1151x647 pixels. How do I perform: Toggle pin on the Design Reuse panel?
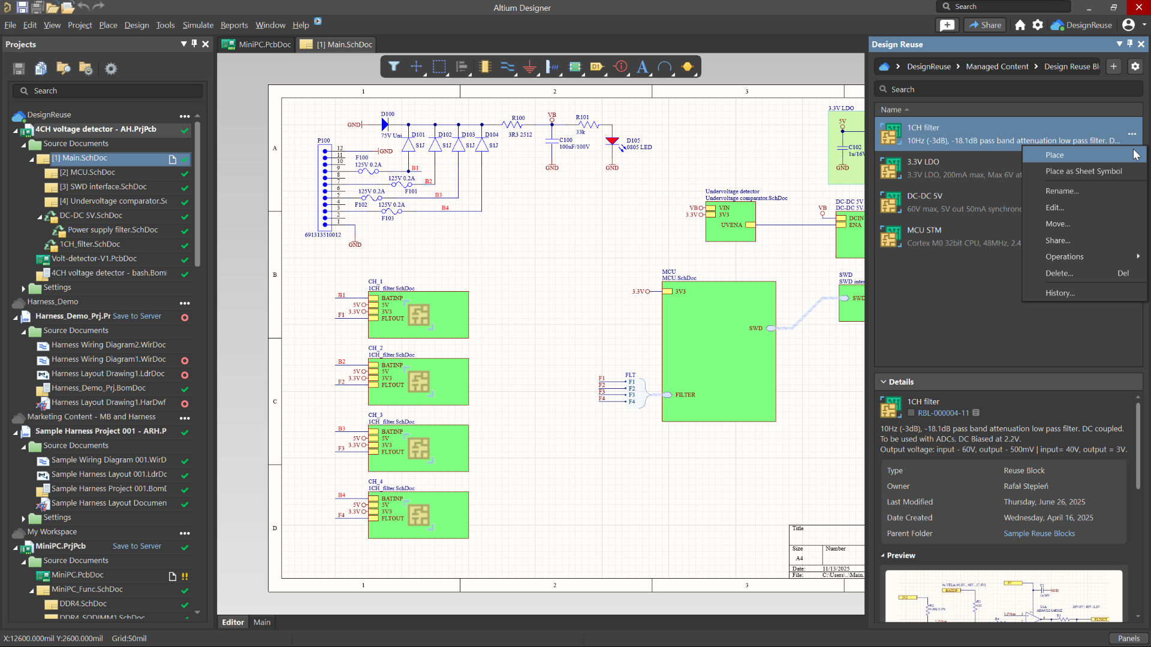(x=1130, y=44)
